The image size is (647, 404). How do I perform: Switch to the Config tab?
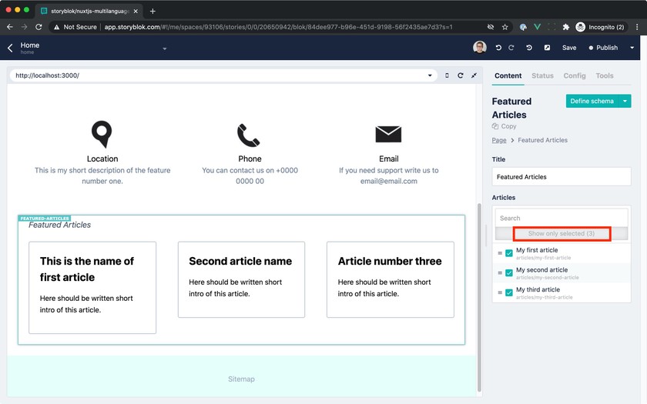[x=575, y=76]
